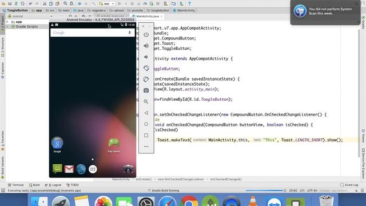Click the Save All toolbar icon

pos(10,3)
